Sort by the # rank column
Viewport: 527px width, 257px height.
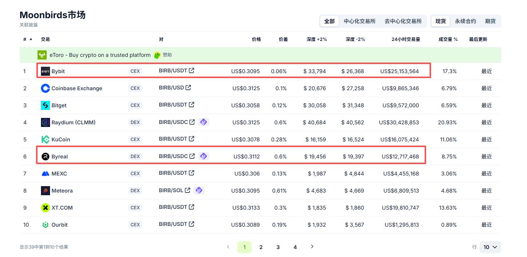28,39
